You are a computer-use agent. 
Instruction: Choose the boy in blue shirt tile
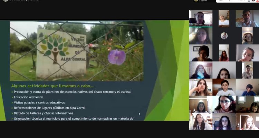(x=247, y=87)
